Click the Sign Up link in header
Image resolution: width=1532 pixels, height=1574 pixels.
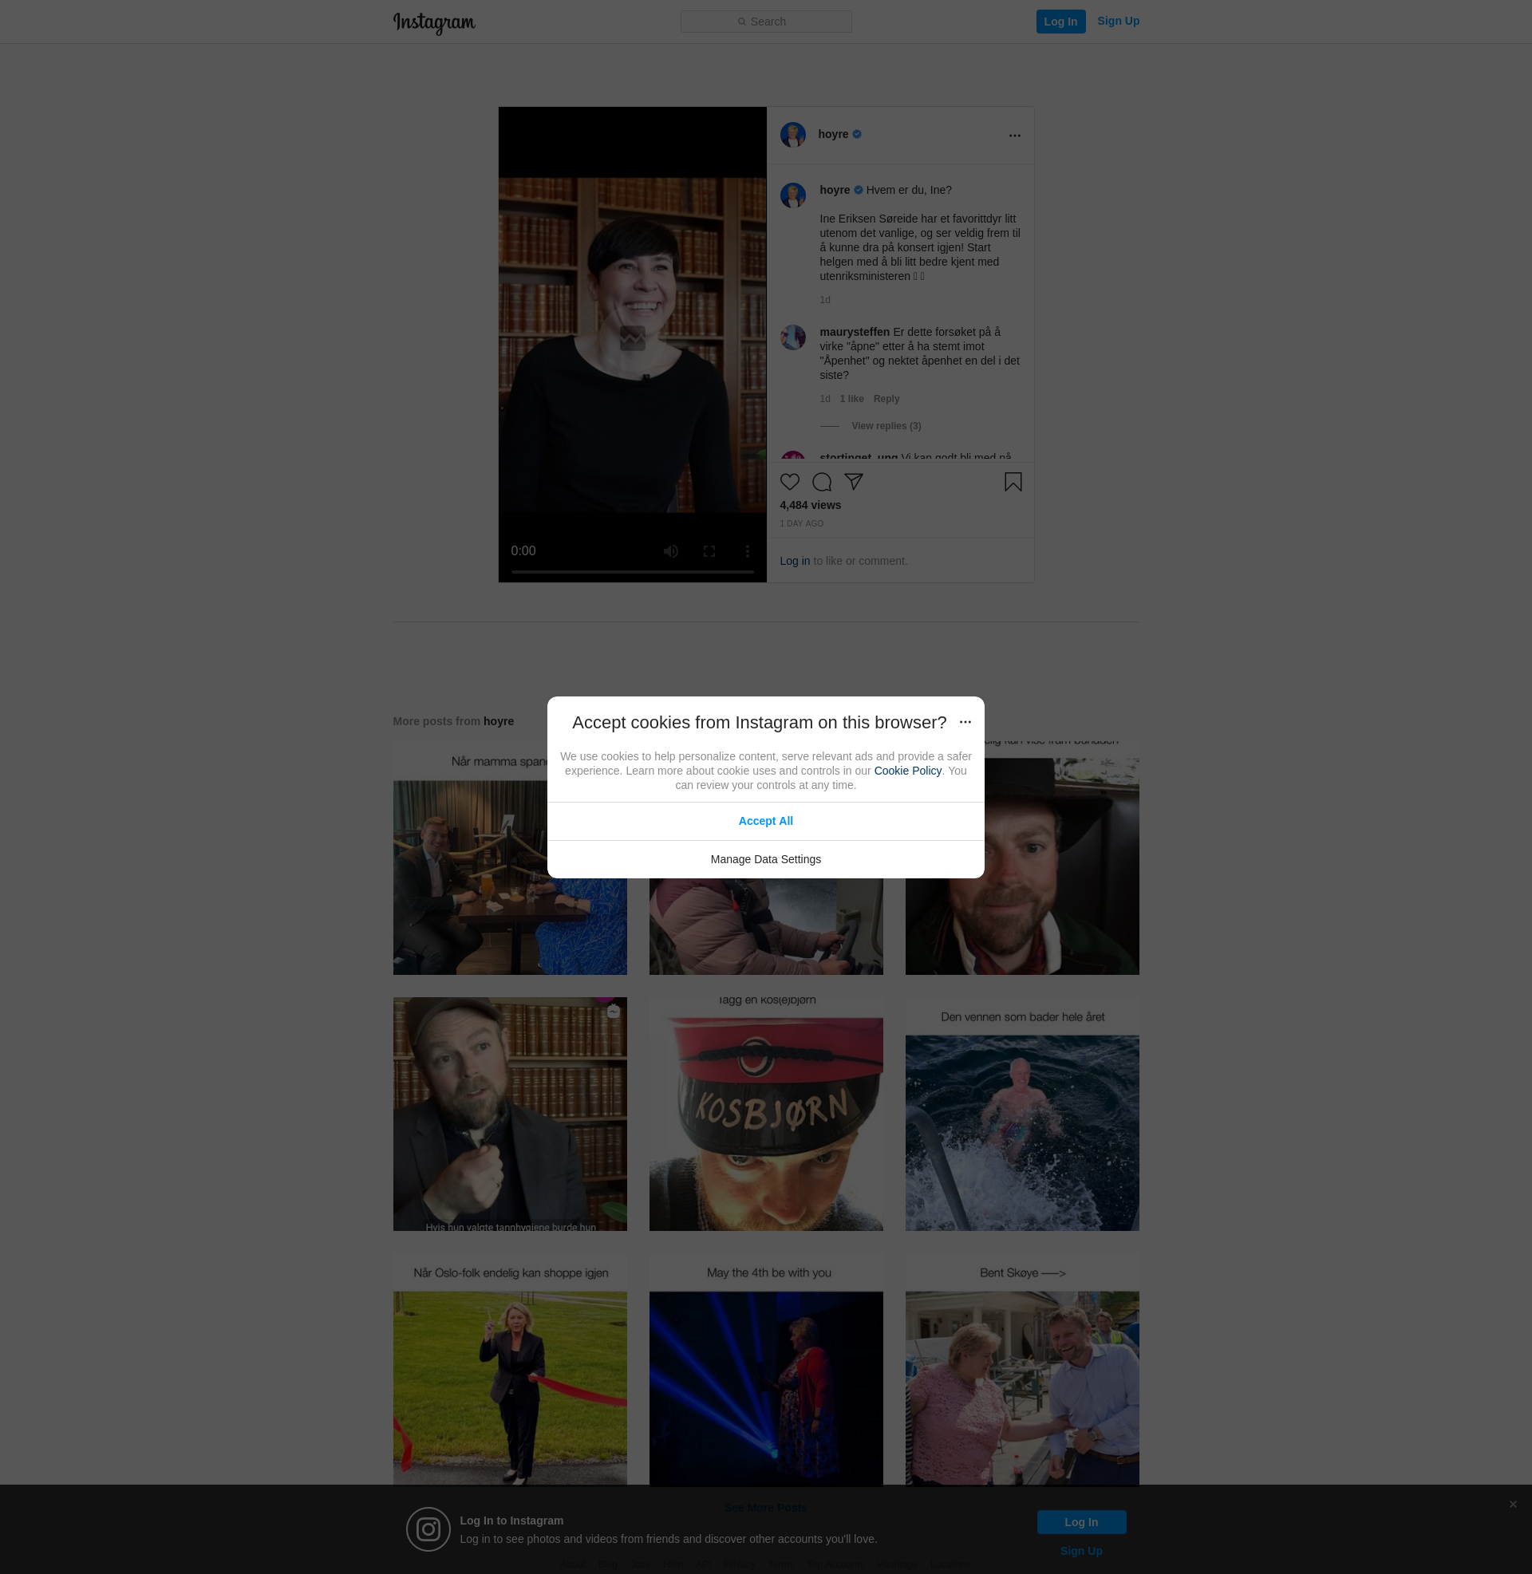pos(1118,21)
